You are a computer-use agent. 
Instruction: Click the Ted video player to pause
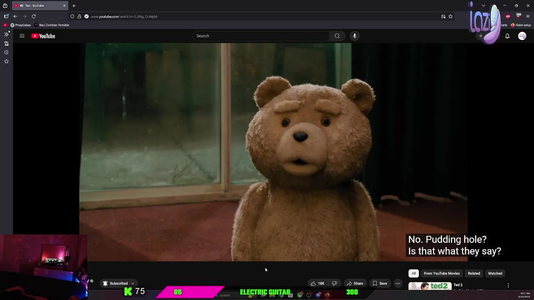(x=273, y=152)
